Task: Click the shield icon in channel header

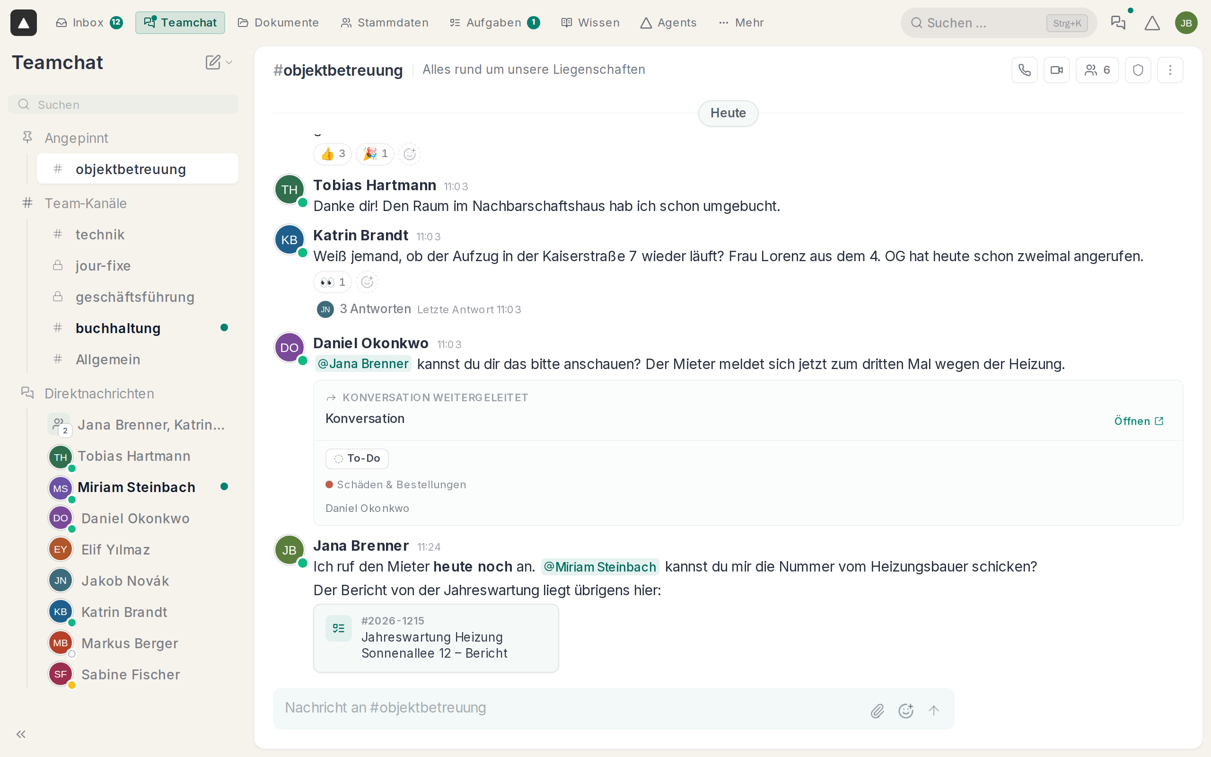Action: [x=1138, y=70]
